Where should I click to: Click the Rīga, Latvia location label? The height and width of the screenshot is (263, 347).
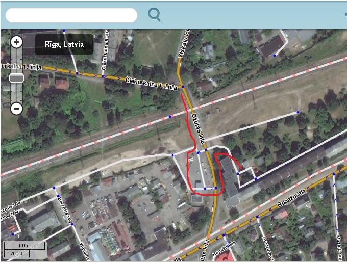pyautogui.click(x=64, y=44)
